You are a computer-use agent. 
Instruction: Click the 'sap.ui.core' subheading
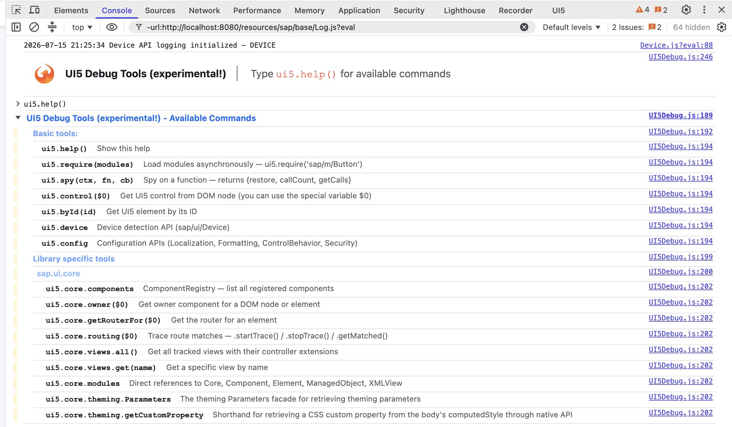(58, 273)
